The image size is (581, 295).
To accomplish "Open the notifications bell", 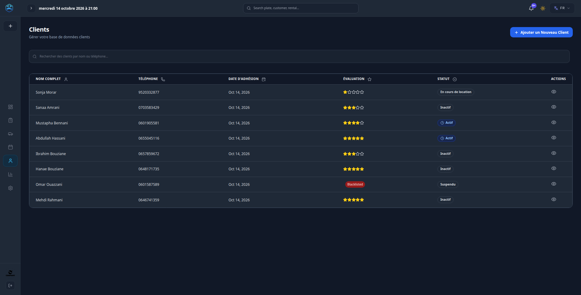I will point(531,8).
